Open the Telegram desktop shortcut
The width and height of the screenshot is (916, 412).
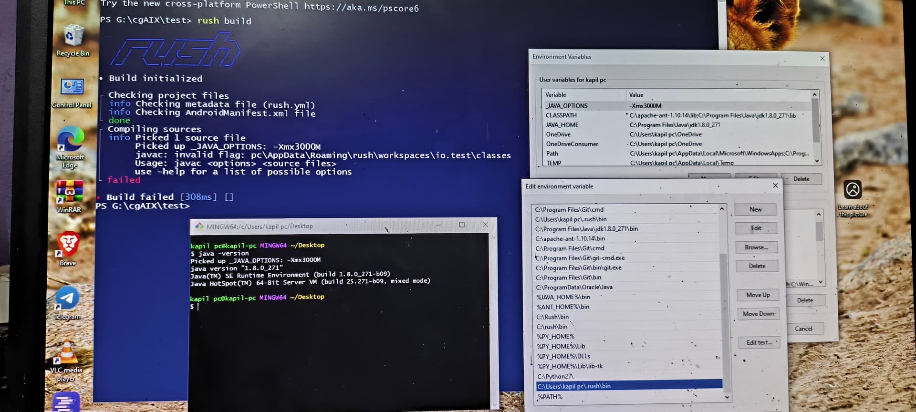click(x=67, y=303)
